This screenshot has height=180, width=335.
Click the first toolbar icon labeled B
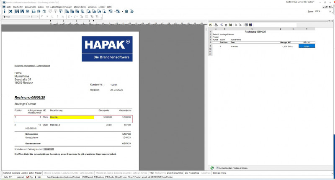click(x=72, y=12)
